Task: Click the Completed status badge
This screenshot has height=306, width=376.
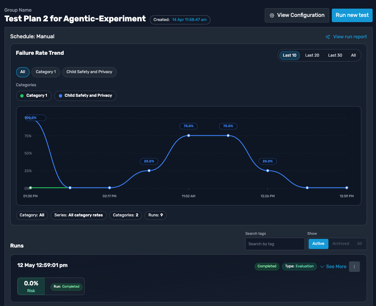Action: pyautogui.click(x=267, y=266)
